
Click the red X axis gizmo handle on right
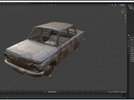[125, 12]
